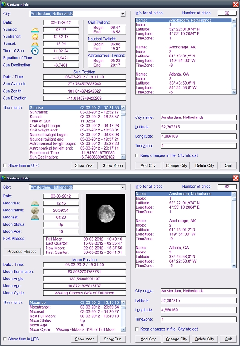Click the moon icon next to Moontransit
This screenshot has height=346, width=240.
point(35,211)
